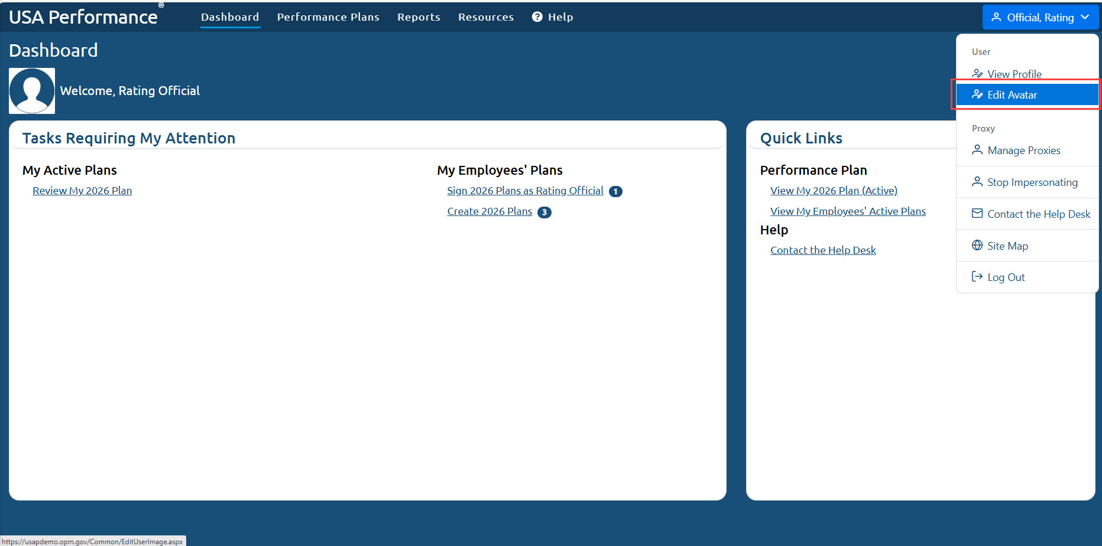Click the My Employees' Plans heading
The width and height of the screenshot is (1102, 546).
pyautogui.click(x=500, y=170)
